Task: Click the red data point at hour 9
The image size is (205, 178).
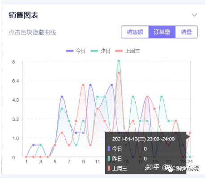Action: point(83,85)
